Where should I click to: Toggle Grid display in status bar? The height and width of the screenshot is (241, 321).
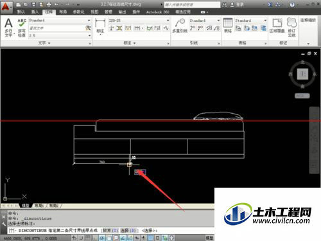click(87, 238)
